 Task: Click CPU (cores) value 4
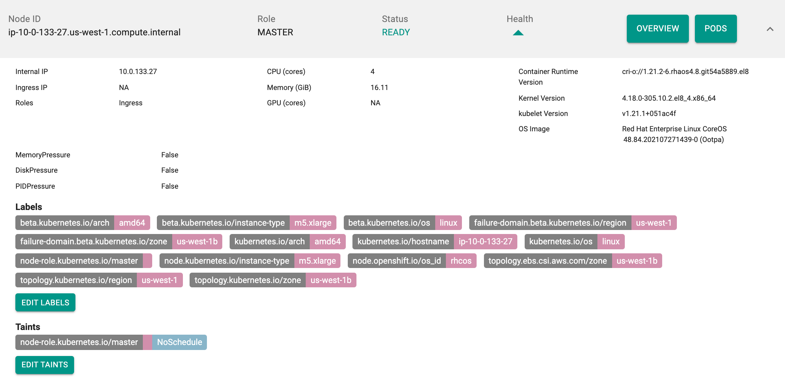click(372, 72)
